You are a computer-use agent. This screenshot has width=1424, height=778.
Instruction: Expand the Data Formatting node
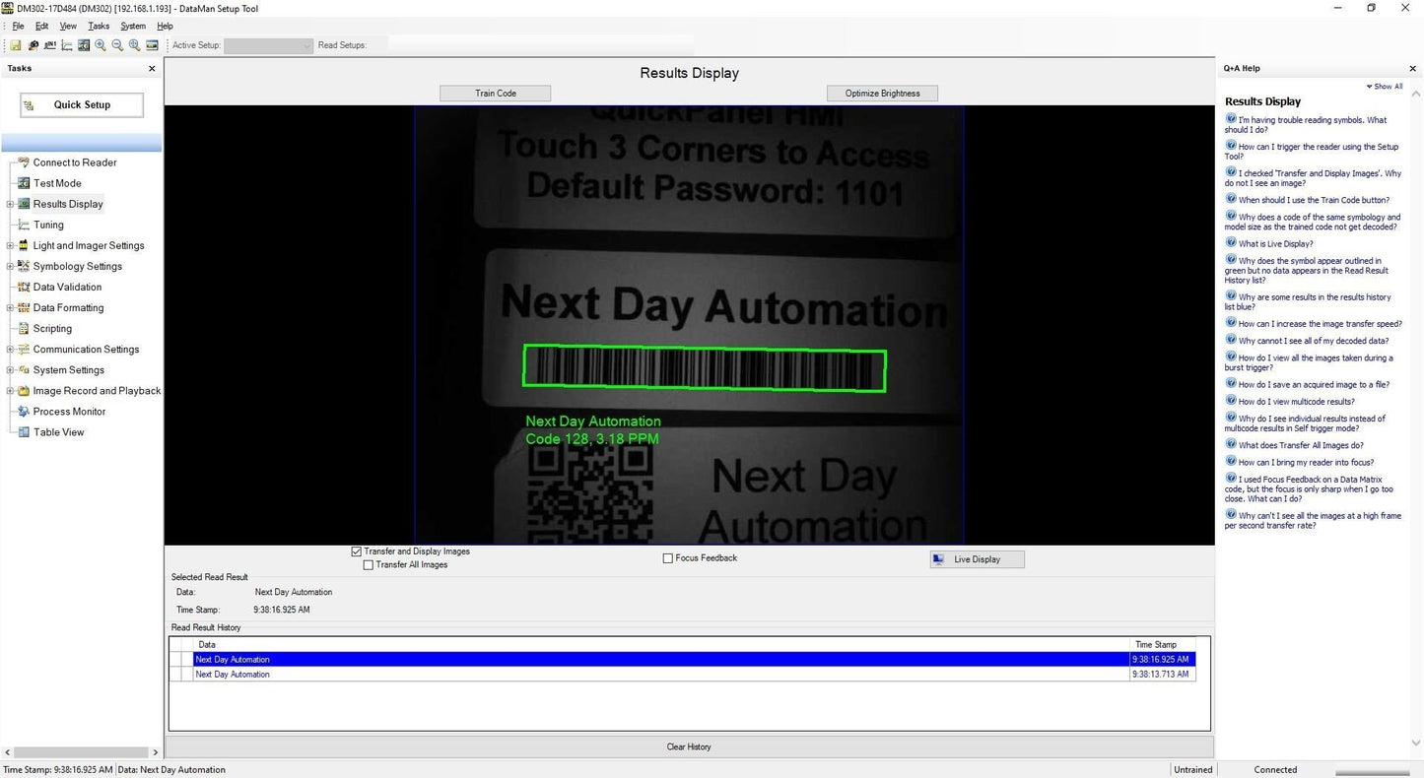tap(11, 307)
